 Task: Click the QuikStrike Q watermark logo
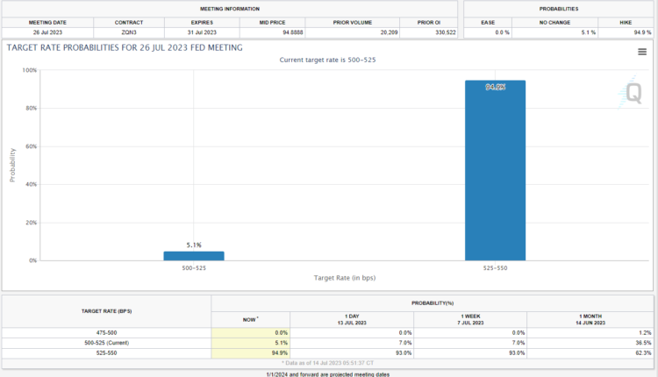[632, 92]
